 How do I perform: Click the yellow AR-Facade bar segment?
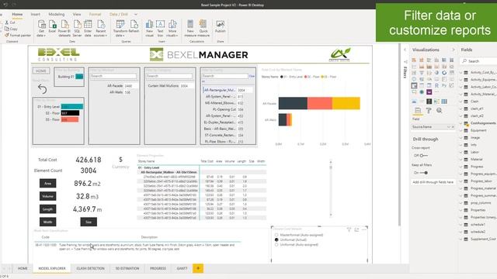click(x=346, y=103)
